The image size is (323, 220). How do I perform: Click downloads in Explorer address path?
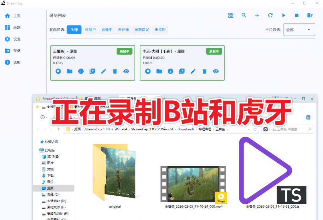pyautogui.click(x=186, y=129)
